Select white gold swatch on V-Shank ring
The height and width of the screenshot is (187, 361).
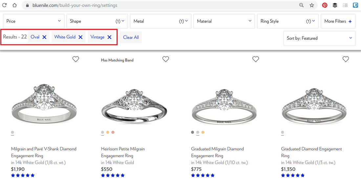coord(12,132)
